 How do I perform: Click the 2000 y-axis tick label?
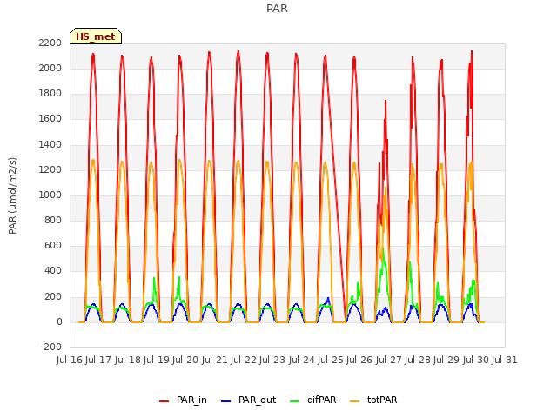click(50, 68)
